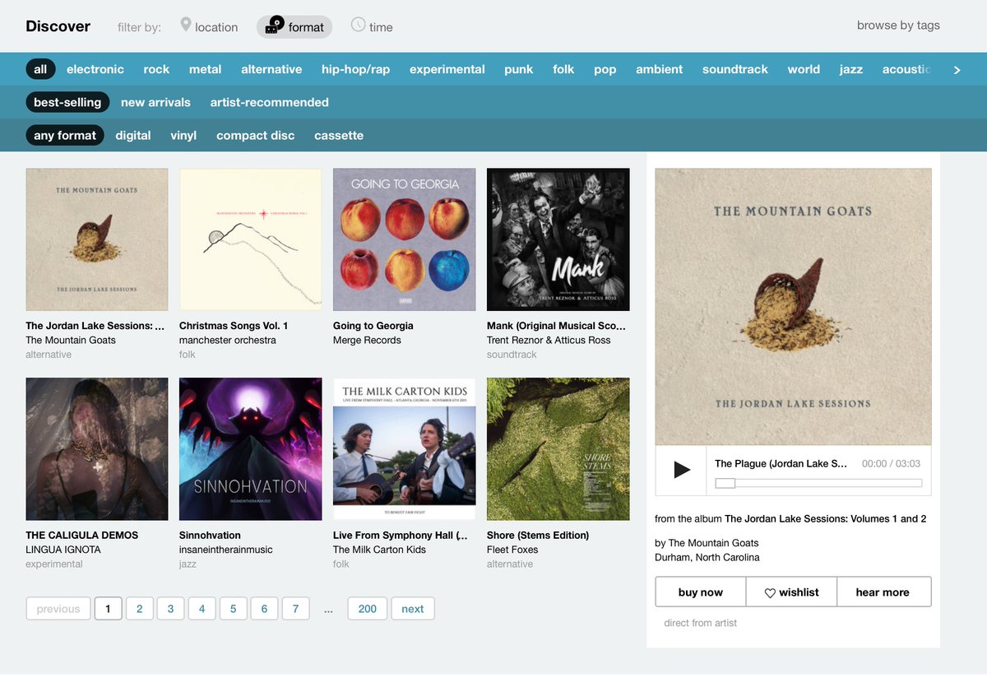Show more genres with right arrow
987x687 pixels.
957,70
